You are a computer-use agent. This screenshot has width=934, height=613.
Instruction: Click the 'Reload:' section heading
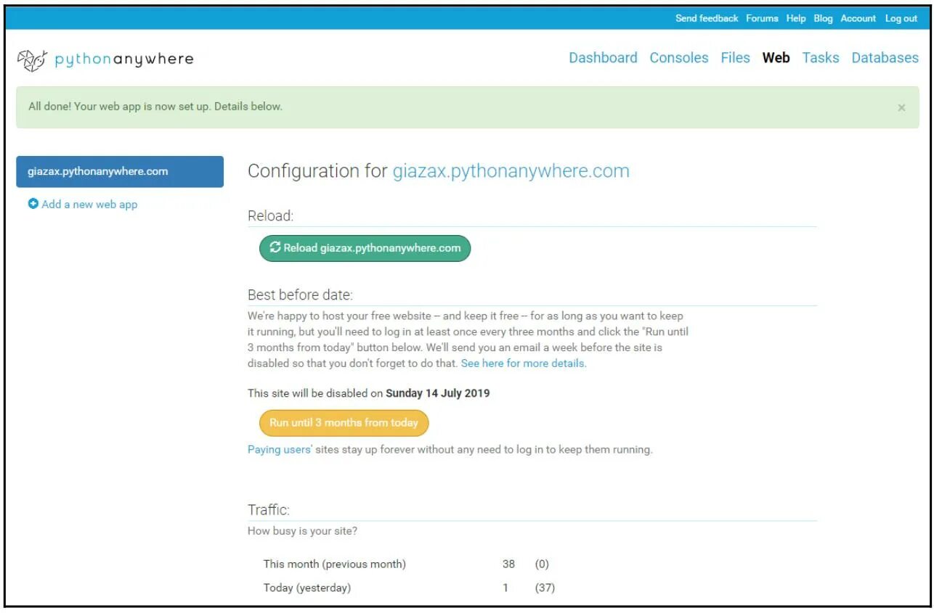[x=271, y=216]
